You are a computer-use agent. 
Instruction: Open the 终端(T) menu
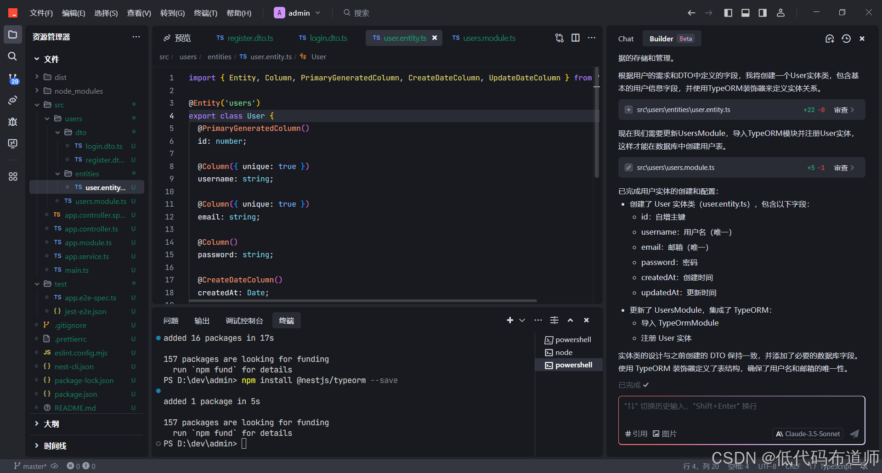click(x=205, y=13)
